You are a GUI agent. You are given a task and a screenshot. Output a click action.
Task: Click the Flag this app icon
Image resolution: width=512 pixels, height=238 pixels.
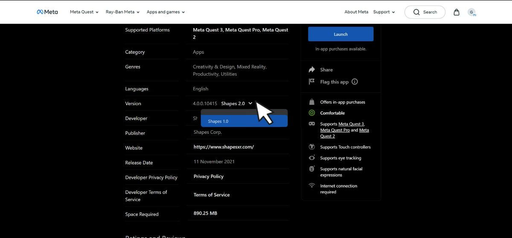pyautogui.click(x=312, y=82)
